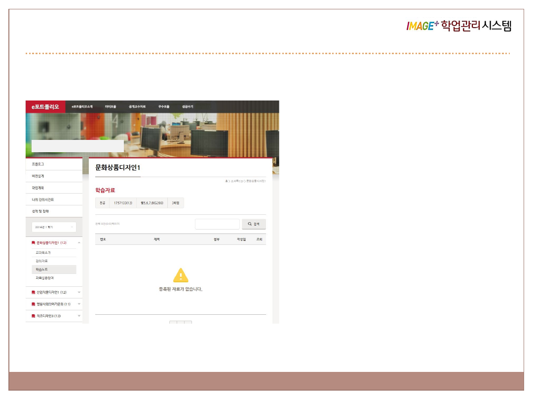Click the 첨부 column header
This screenshot has height=399, width=533.
click(217, 239)
